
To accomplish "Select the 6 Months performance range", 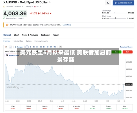I will [x=77, y=107].
